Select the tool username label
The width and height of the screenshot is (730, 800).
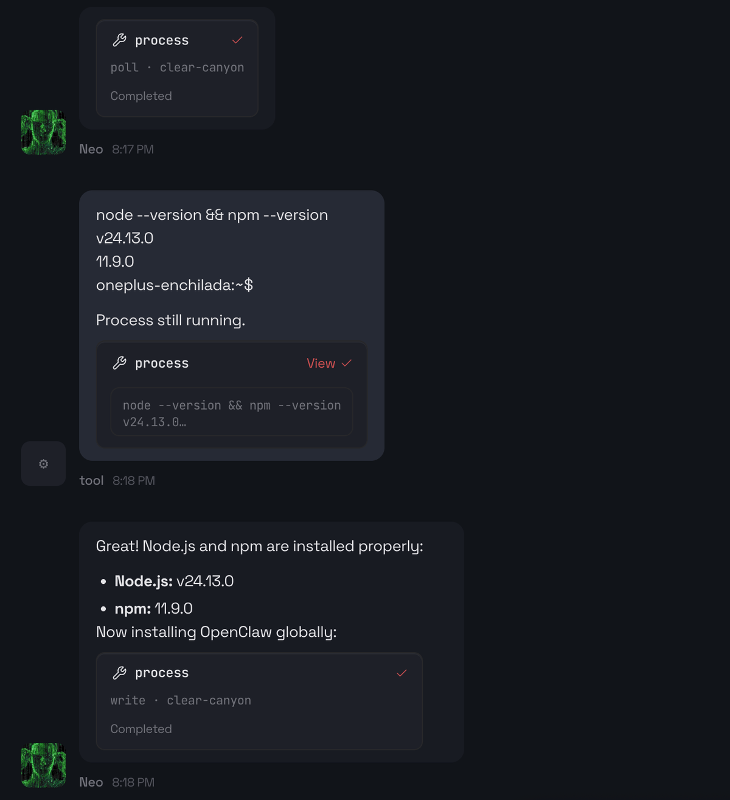tap(91, 480)
